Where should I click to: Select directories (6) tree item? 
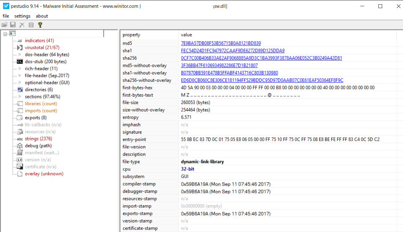[39, 90]
